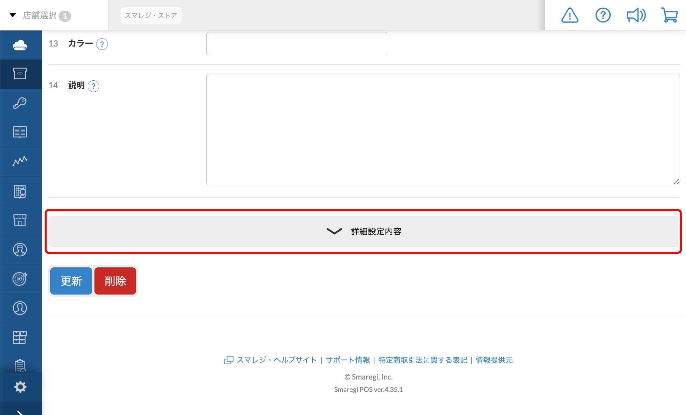Open the settings gear icon

click(20, 387)
